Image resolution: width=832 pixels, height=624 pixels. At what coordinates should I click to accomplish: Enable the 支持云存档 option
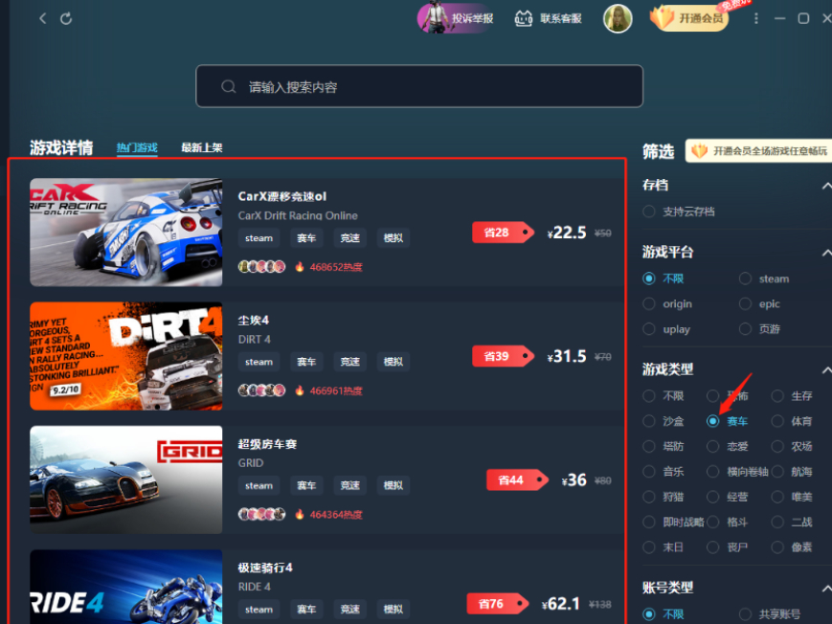648,212
